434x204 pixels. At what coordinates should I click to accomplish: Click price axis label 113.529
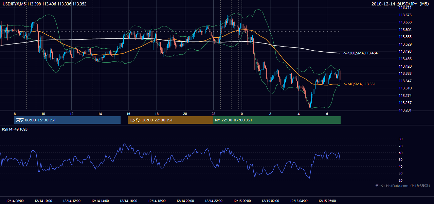(405, 44)
